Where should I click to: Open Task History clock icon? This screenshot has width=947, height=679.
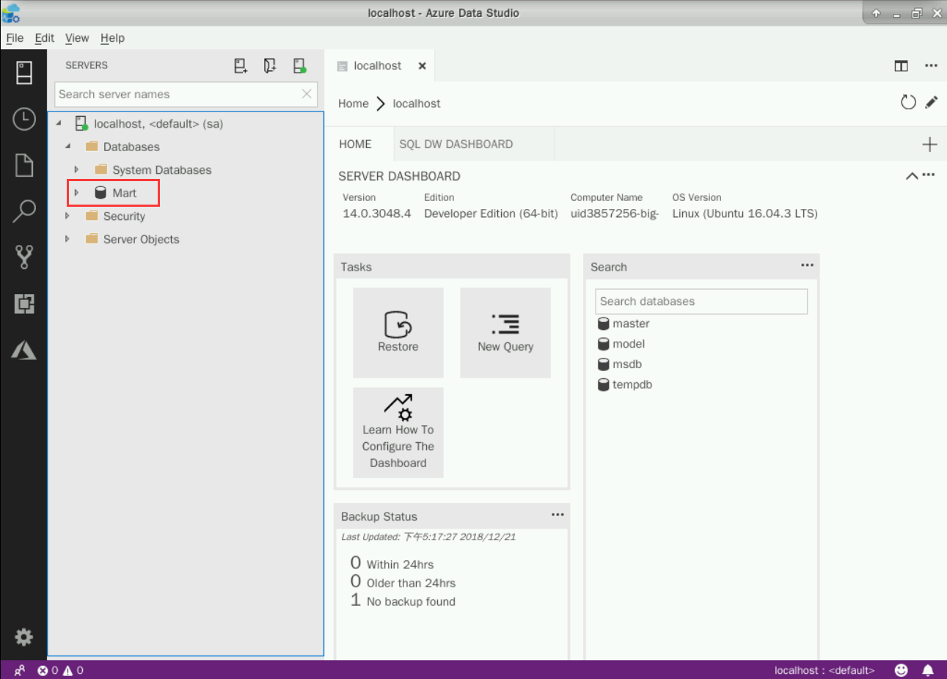click(x=24, y=119)
